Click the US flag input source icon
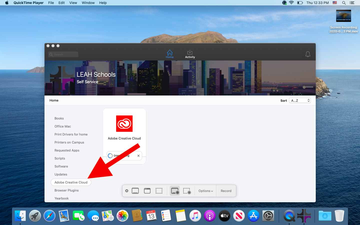The image size is (360, 225). point(335,3)
